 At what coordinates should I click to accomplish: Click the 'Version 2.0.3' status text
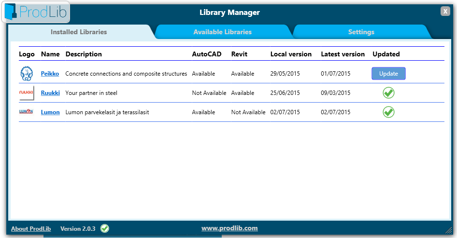pyautogui.click(x=78, y=229)
